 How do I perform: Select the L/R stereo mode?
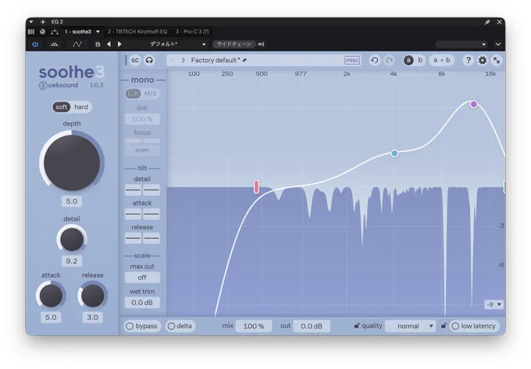(x=133, y=94)
